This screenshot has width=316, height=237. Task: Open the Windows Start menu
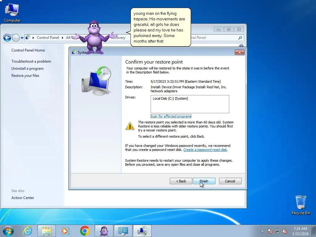tap(8, 231)
